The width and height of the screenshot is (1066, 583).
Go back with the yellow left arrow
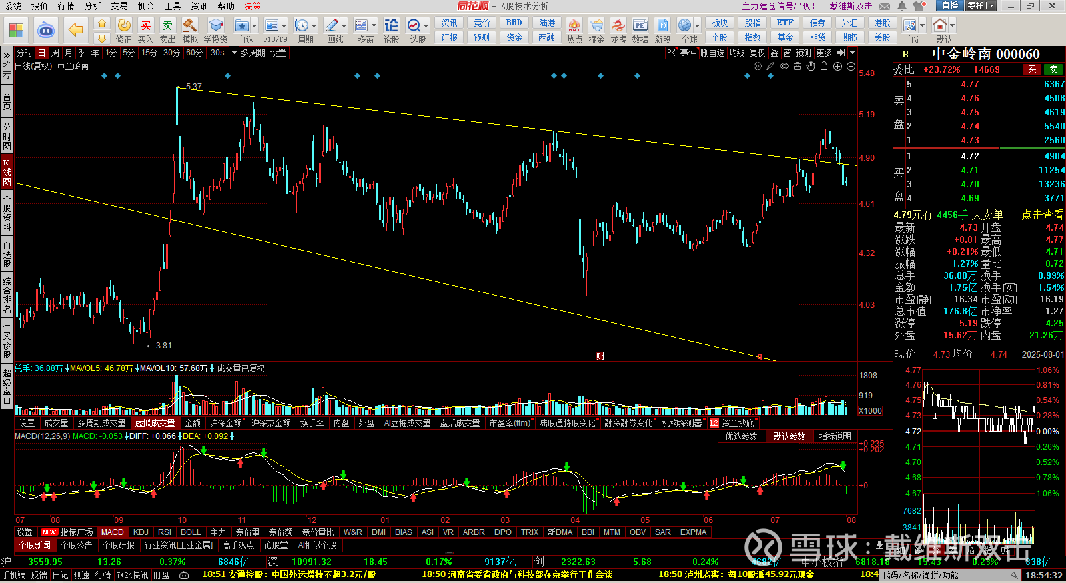tap(76, 30)
